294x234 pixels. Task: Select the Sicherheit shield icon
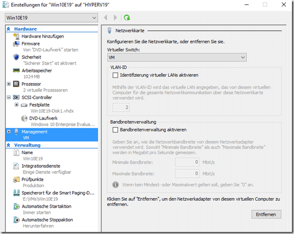(x=16, y=57)
